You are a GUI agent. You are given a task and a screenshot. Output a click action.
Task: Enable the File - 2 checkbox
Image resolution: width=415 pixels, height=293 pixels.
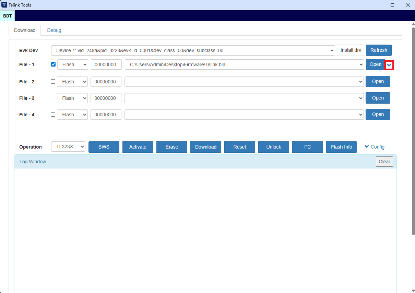53,82
